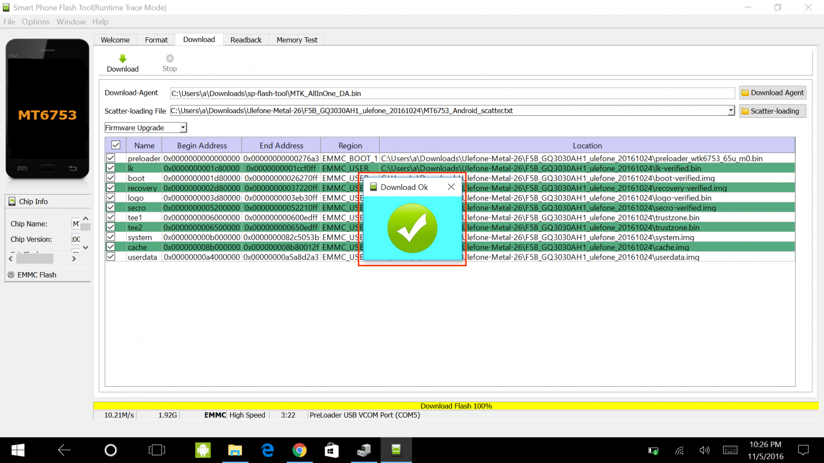
Task: Open the Options menu
Action: tap(36, 22)
